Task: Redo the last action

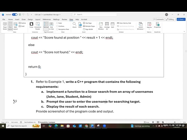Action: click(28, 15)
